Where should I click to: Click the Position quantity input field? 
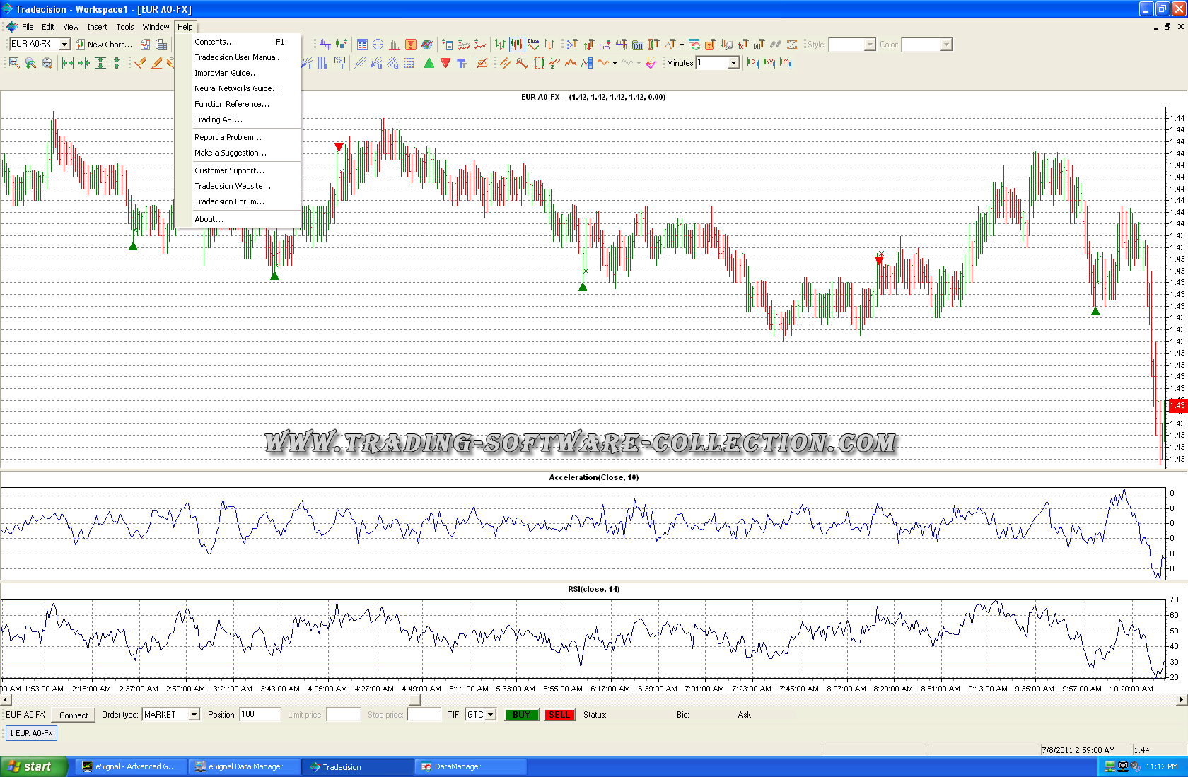pyautogui.click(x=260, y=715)
